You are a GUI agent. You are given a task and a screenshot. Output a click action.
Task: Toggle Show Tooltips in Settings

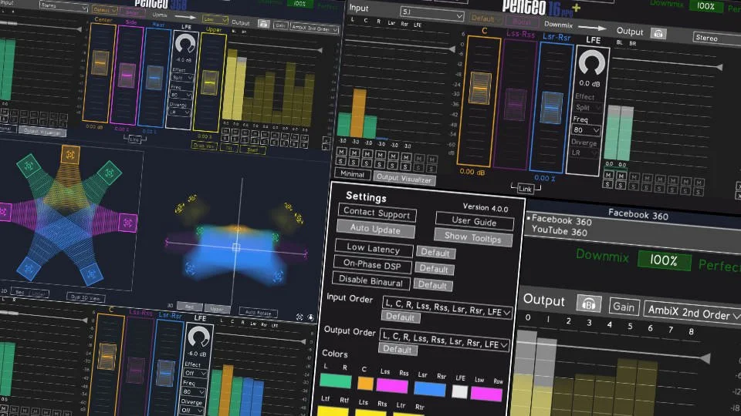[473, 237]
